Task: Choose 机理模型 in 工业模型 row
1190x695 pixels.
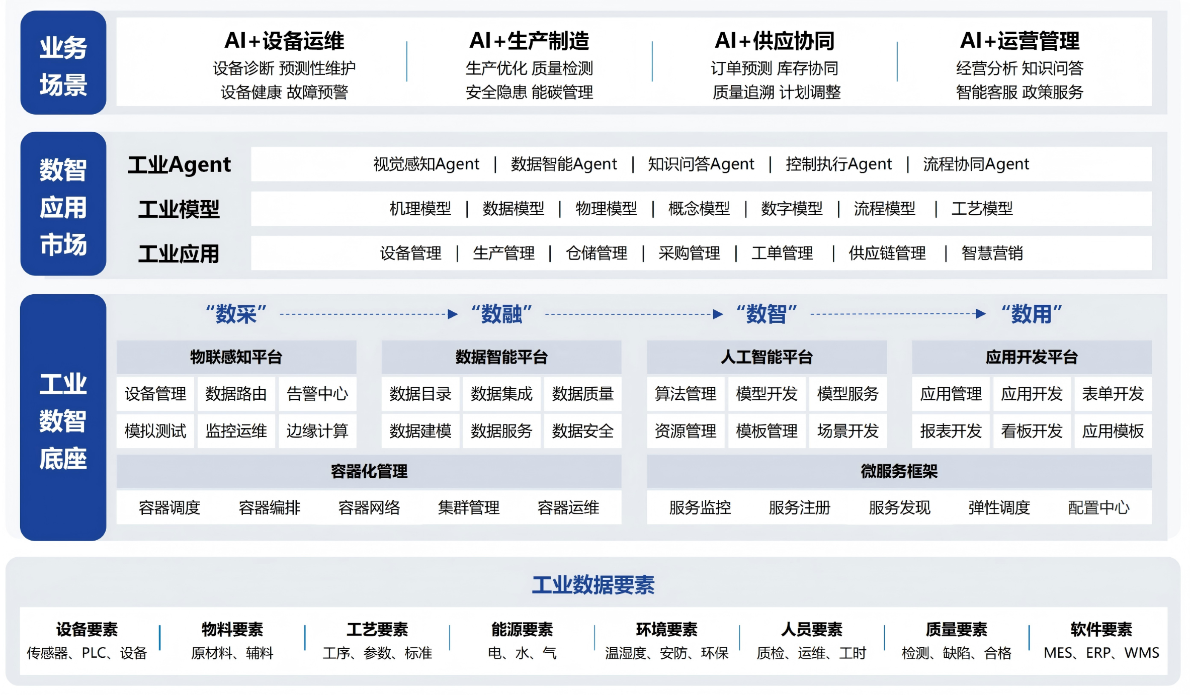Action: point(420,209)
